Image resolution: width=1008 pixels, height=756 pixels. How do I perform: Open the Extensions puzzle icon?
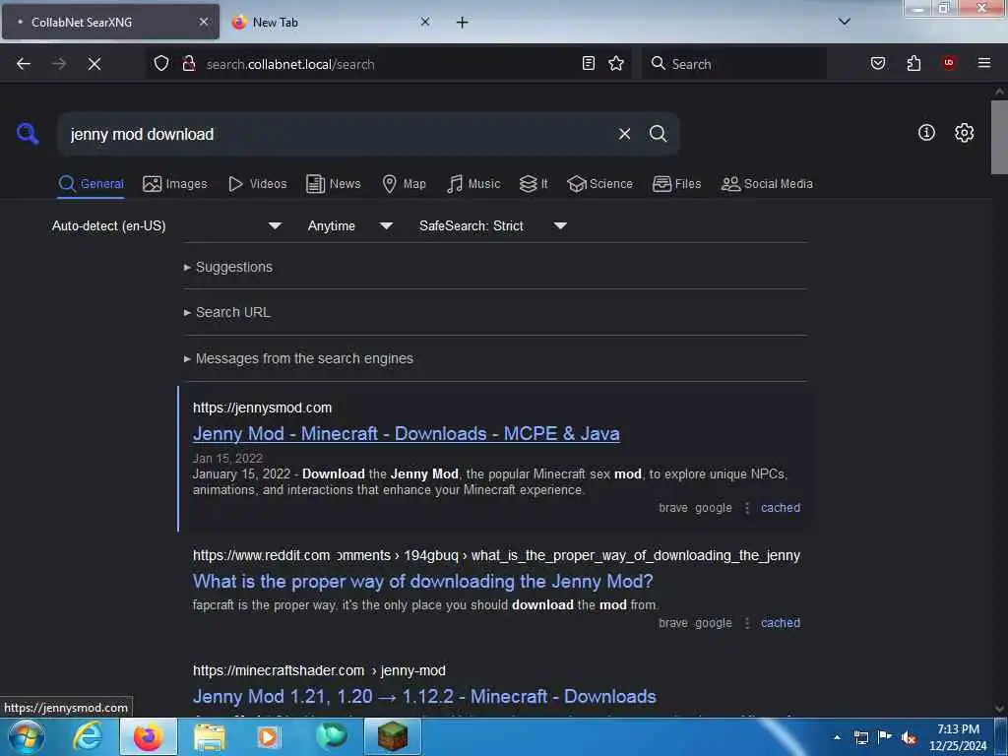click(913, 63)
